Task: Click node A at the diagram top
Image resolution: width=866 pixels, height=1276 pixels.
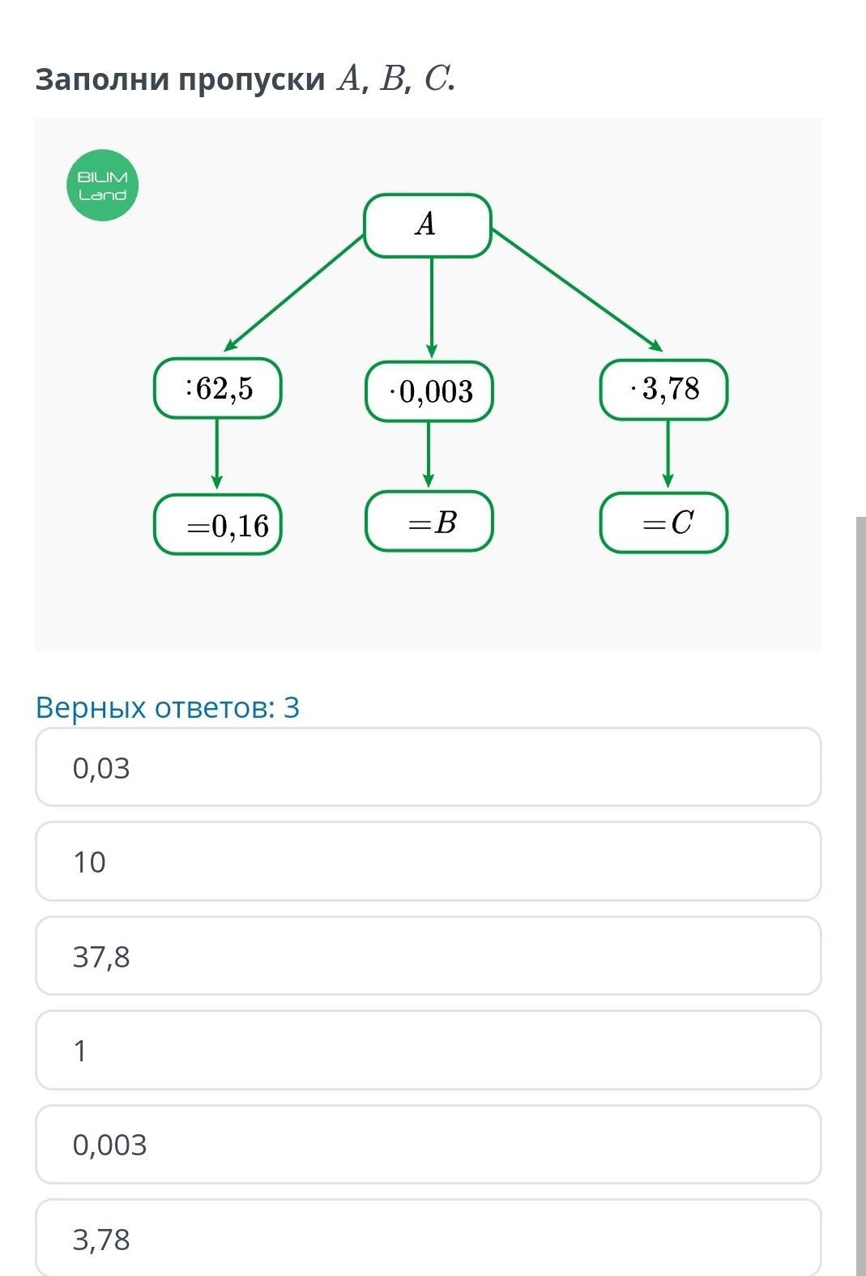Action: click(x=428, y=225)
